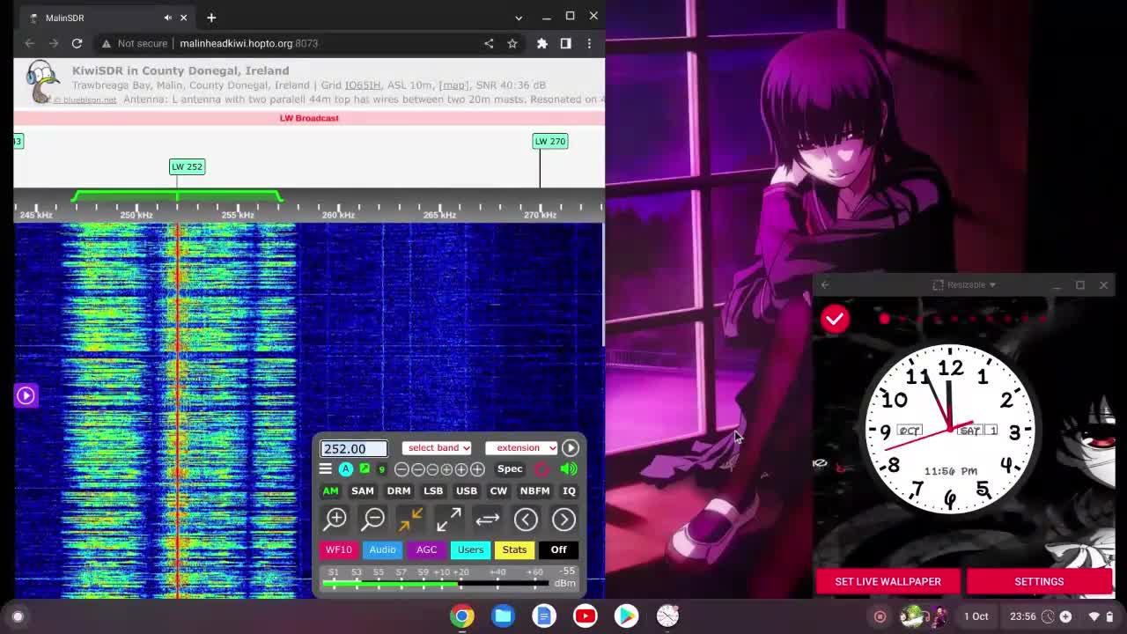Zoom out the waterfall with the magnifier minus
The height and width of the screenshot is (634, 1127).
(x=373, y=520)
